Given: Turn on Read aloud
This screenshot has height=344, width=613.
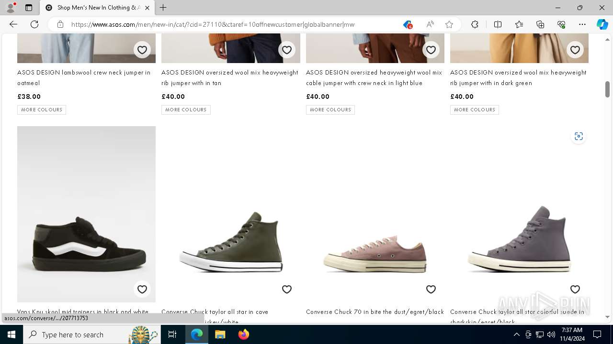Looking at the screenshot, I should pyautogui.click(x=430, y=24).
